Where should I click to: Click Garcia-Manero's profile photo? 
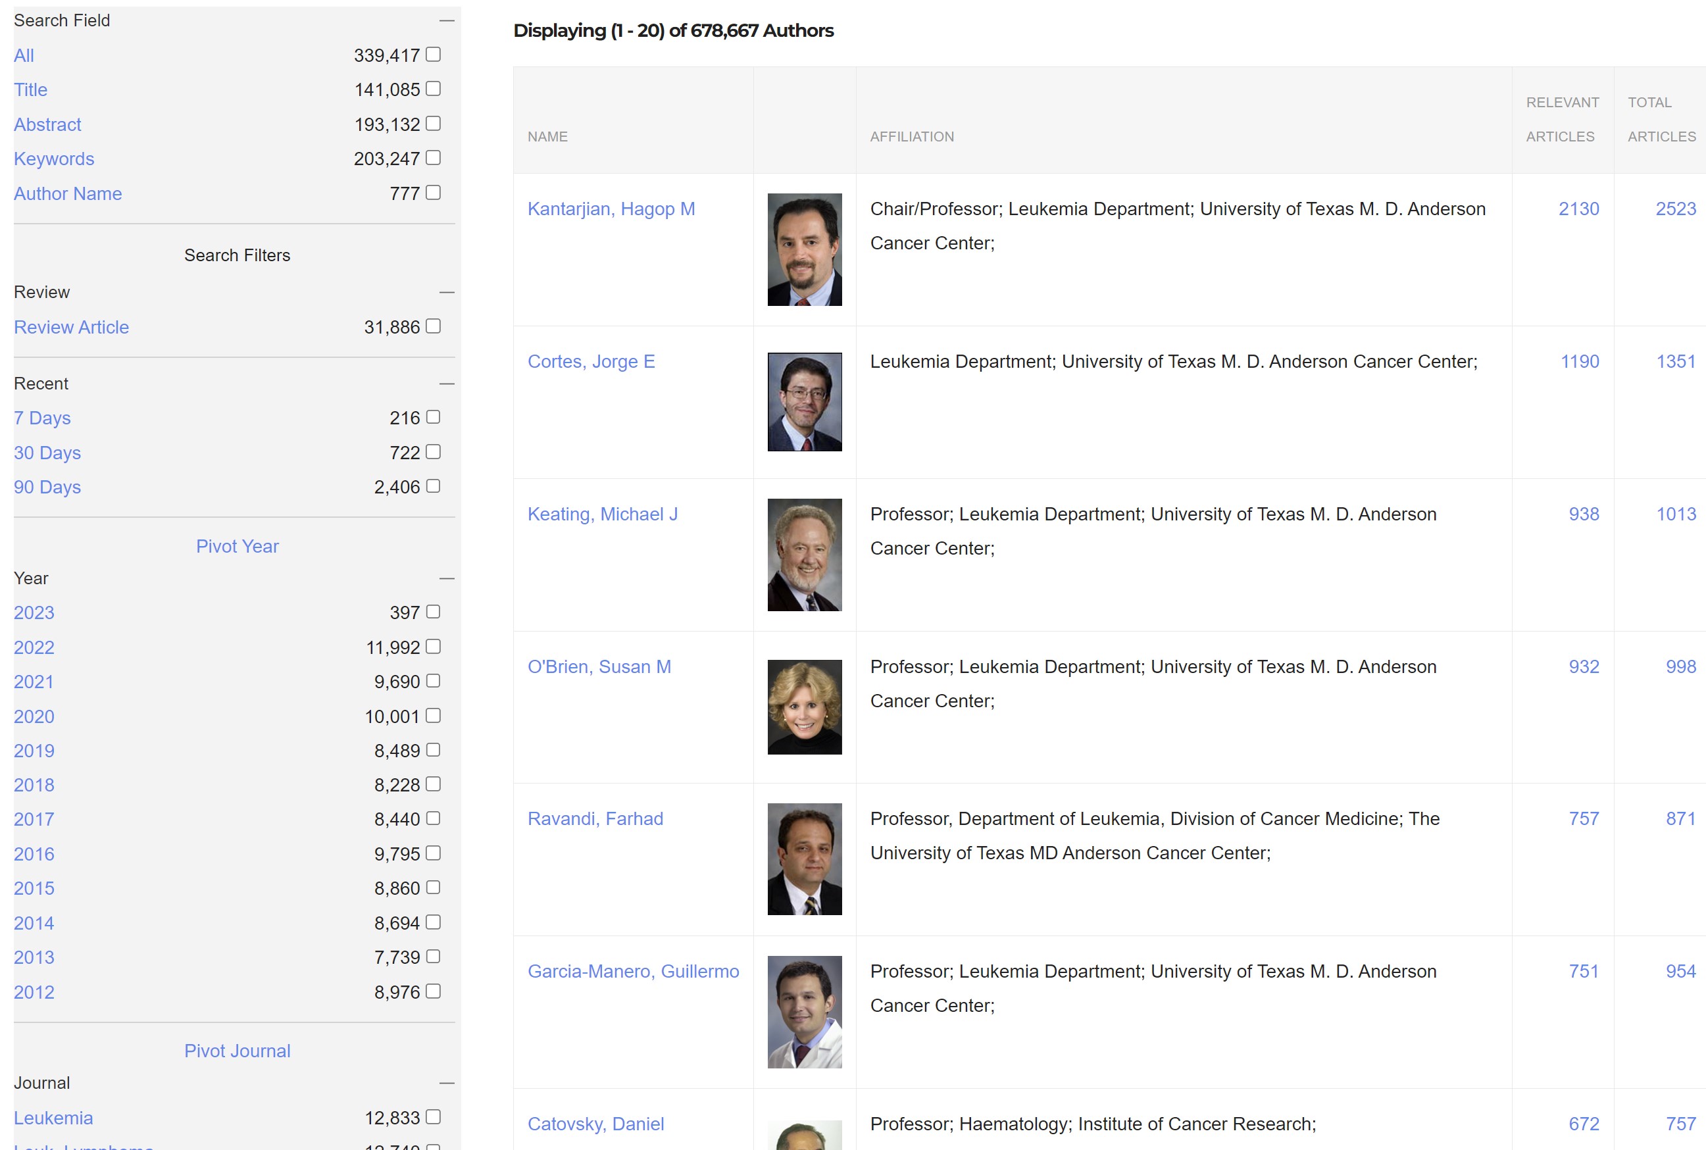[805, 1011]
